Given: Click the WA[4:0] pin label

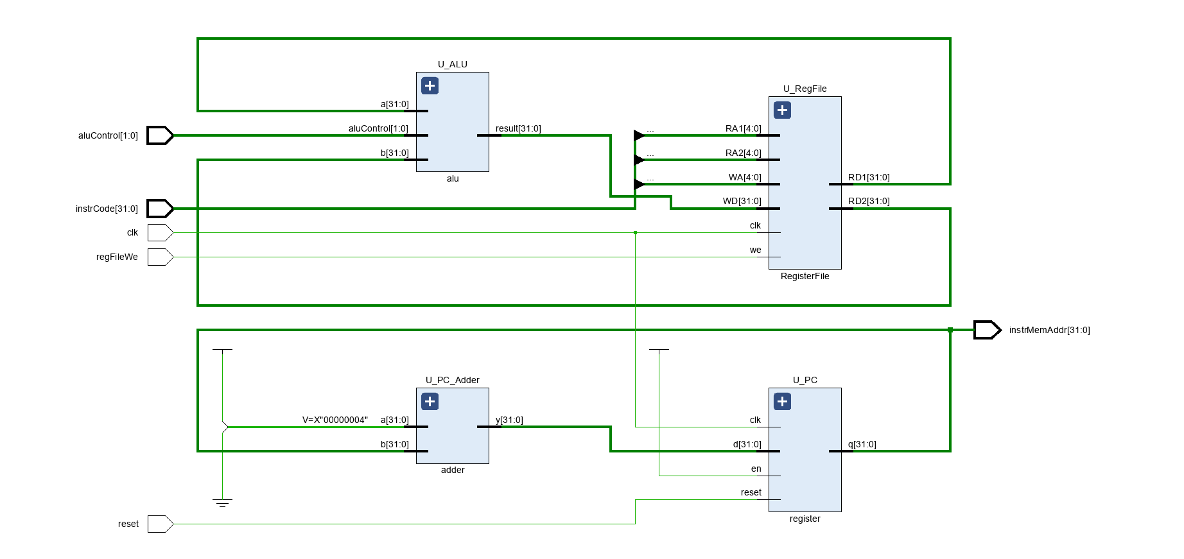Looking at the screenshot, I should (745, 177).
